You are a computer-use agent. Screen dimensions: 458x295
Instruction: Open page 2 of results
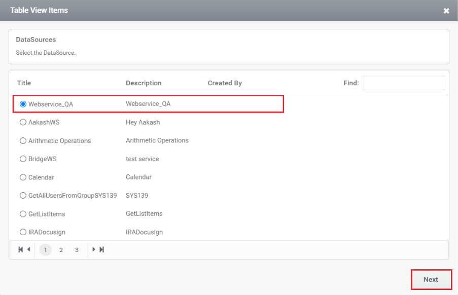(61, 250)
